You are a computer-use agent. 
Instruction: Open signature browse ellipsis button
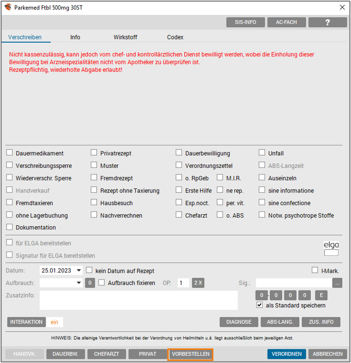click(337, 283)
